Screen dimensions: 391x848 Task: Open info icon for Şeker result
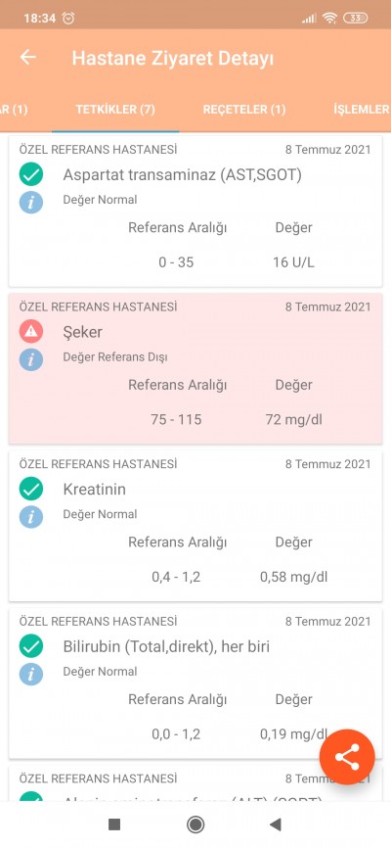coord(31,359)
